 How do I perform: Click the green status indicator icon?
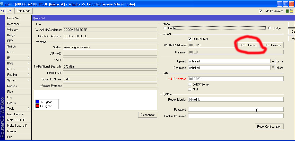pos(287,11)
